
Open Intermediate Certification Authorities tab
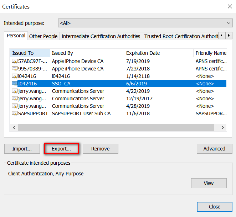(101, 36)
